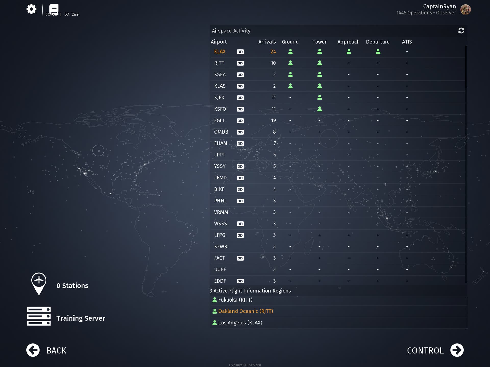The image size is (490, 367).
Task: Sort by the Arrivals column header
Action: pyautogui.click(x=267, y=42)
